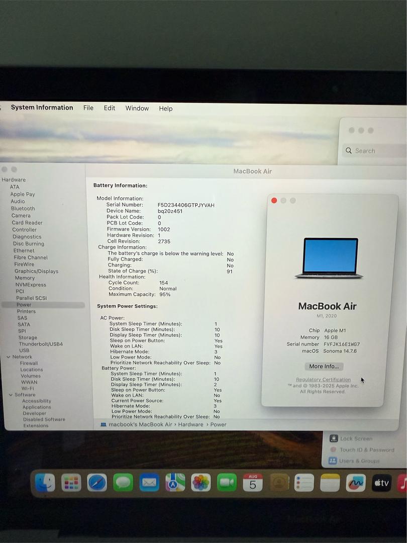The height and width of the screenshot is (543, 407).
Task: Select Disc Burning in the sidebar
Action: [29, 244]
